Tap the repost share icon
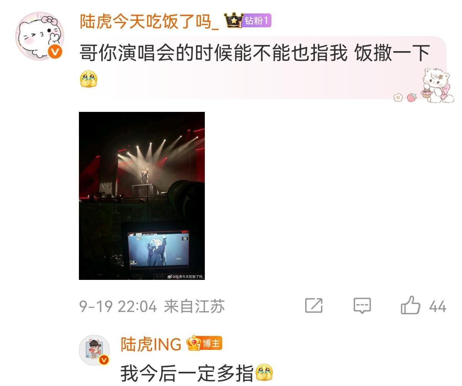Viewport: 462px width, 386px height. coord(314,306)
